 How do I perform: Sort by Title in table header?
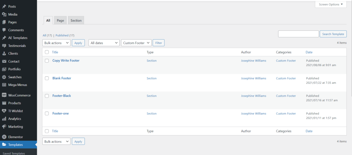(x=55, y=52)
